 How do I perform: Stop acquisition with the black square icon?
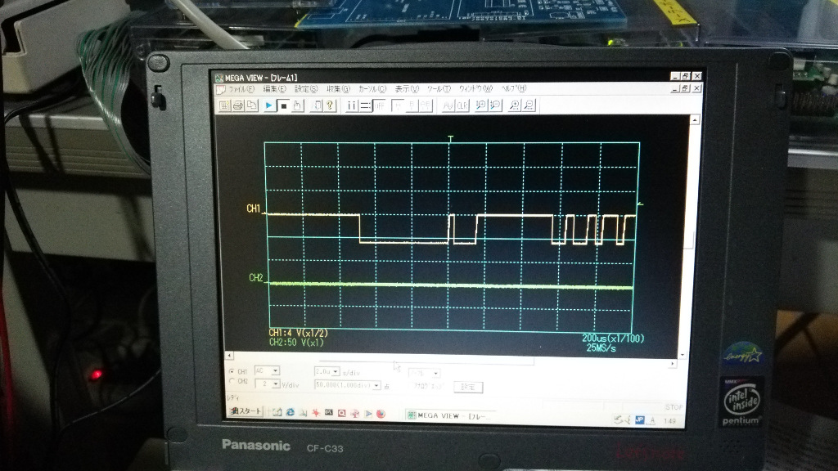283,105
